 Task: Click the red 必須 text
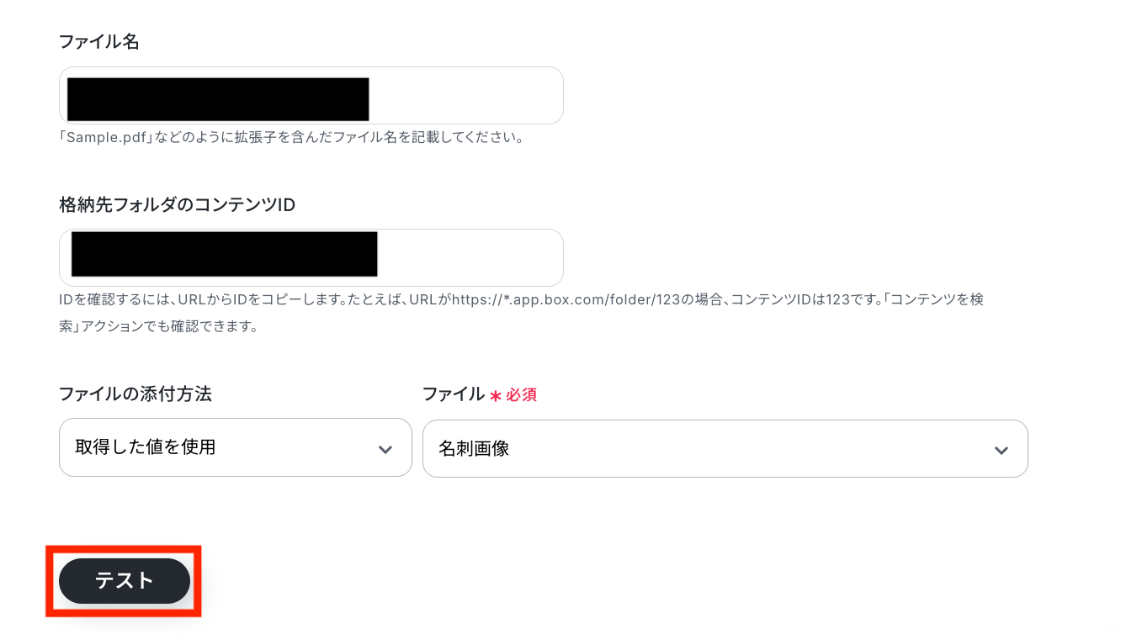click(522, 394)
